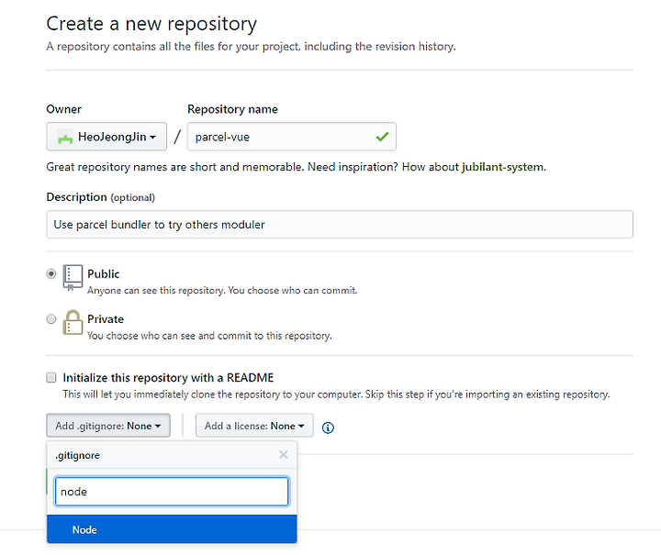
Task: Expand the Add a license: None dropdown
Action: pos(254,426)
